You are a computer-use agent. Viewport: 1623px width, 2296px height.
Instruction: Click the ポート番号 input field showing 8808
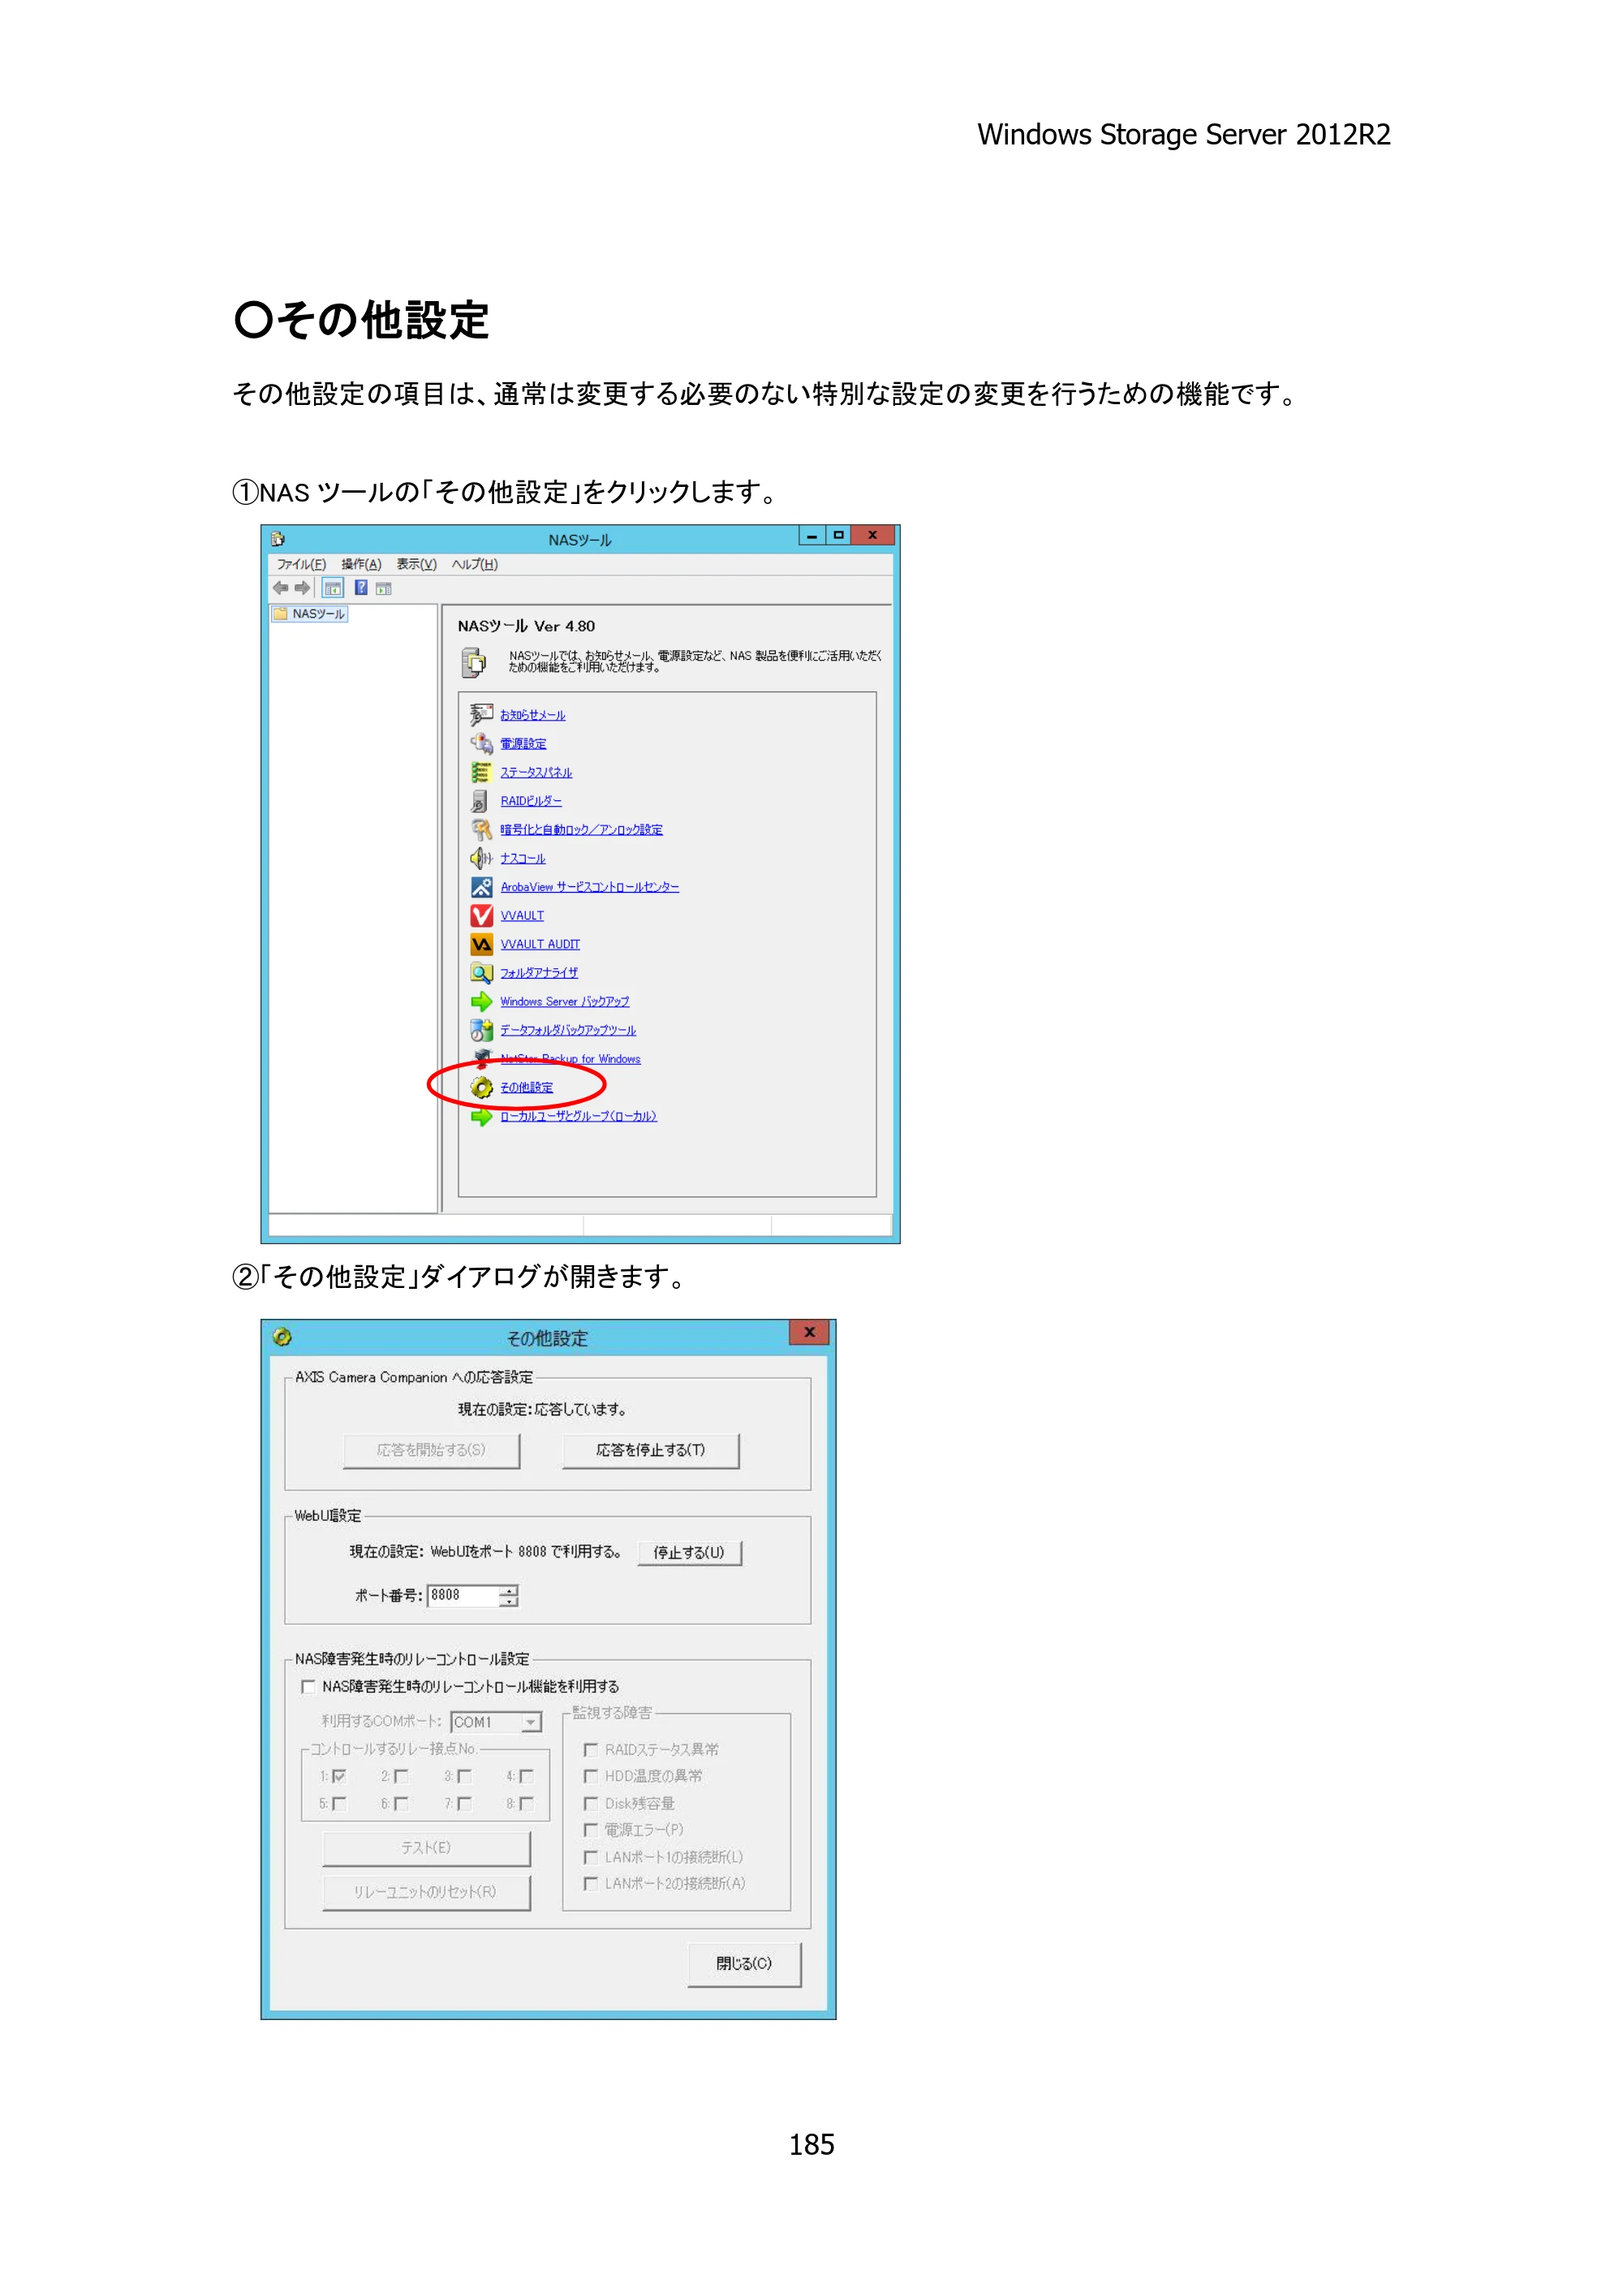click(463, 1595)
